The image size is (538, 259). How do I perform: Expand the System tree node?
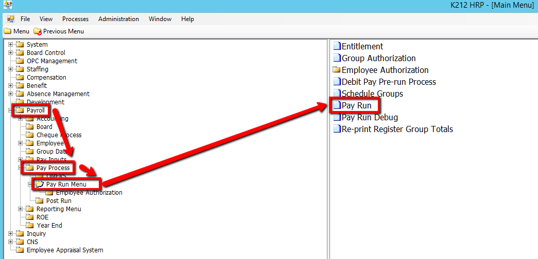11,45
